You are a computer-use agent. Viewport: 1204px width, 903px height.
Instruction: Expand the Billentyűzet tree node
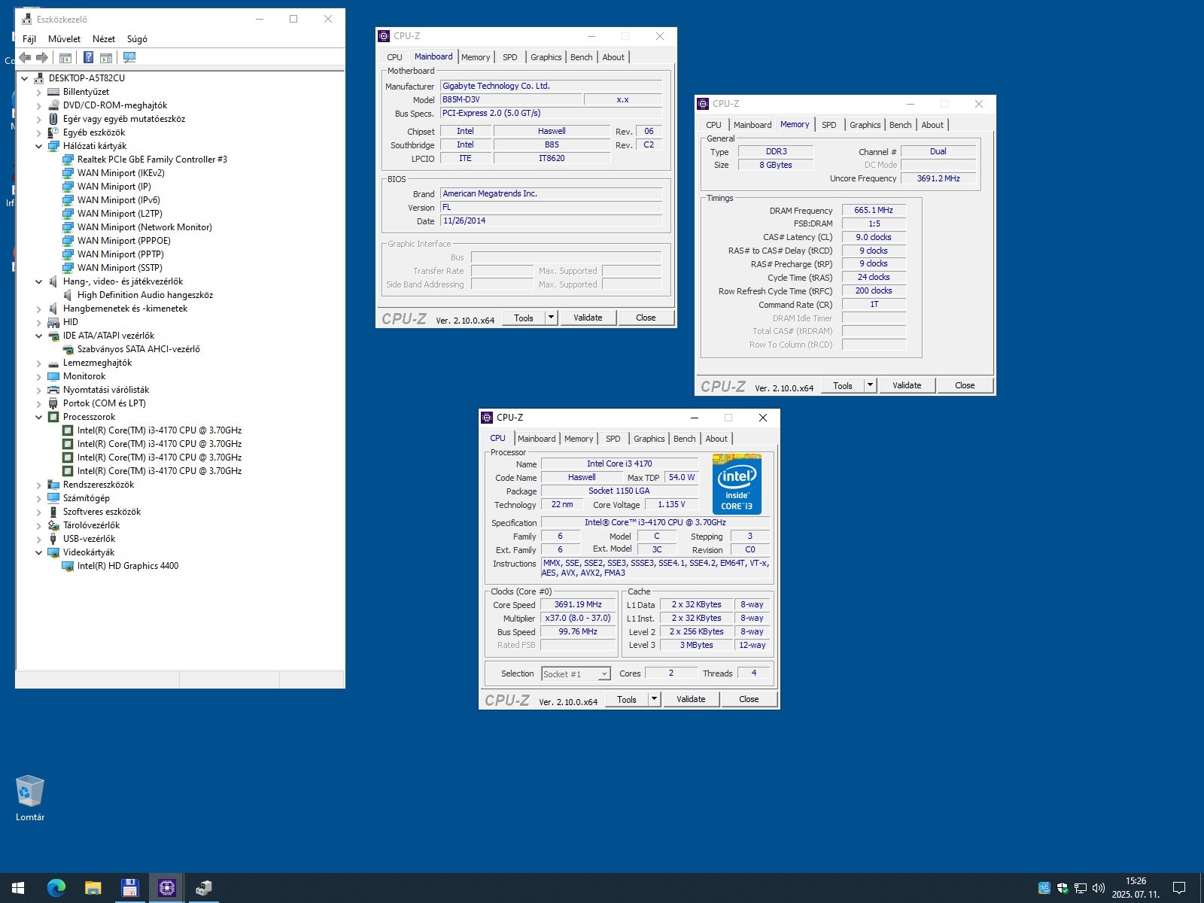point(39,92)
